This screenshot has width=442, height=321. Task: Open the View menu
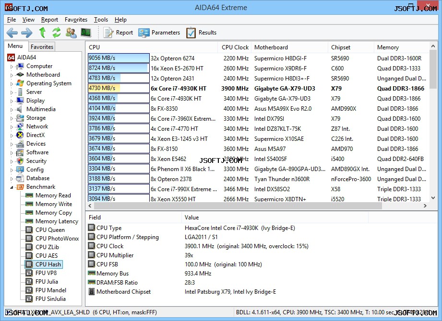[28, 20]
